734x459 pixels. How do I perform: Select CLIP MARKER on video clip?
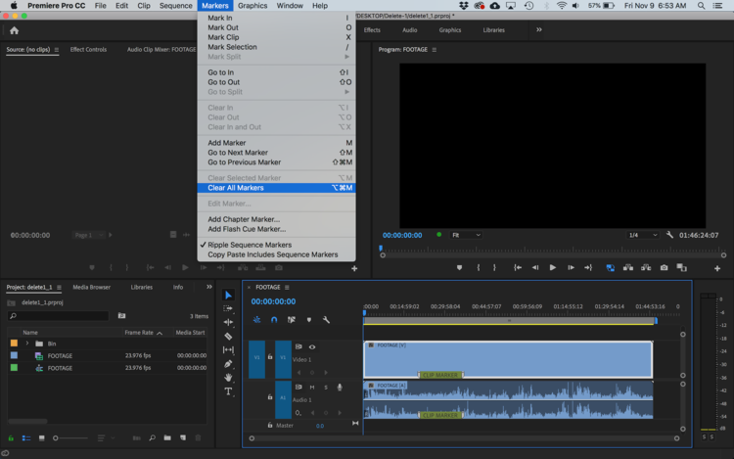(x=440, y=375)
